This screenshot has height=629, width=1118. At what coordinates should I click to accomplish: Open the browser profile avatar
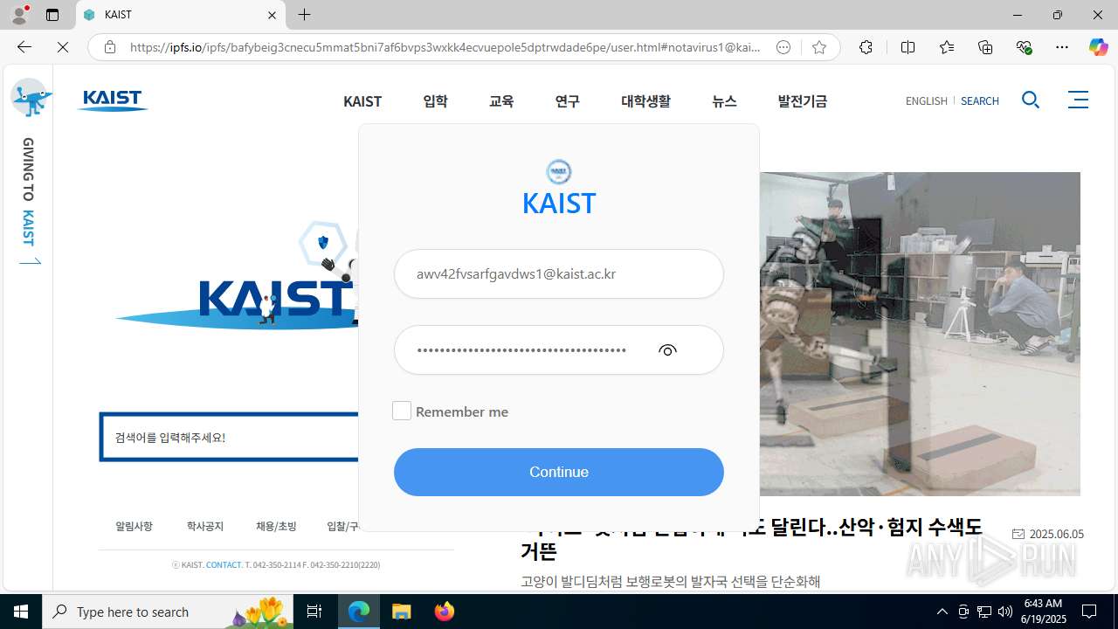point(19,15)
